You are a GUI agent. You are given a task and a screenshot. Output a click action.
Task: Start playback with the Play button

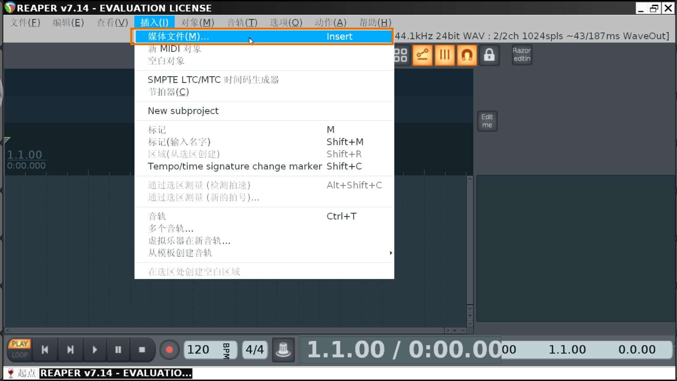94,350
